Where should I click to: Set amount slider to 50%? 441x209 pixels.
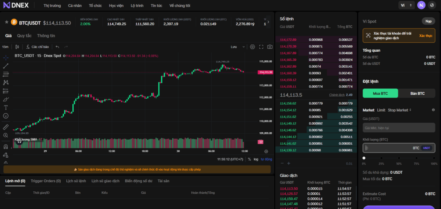399,158
